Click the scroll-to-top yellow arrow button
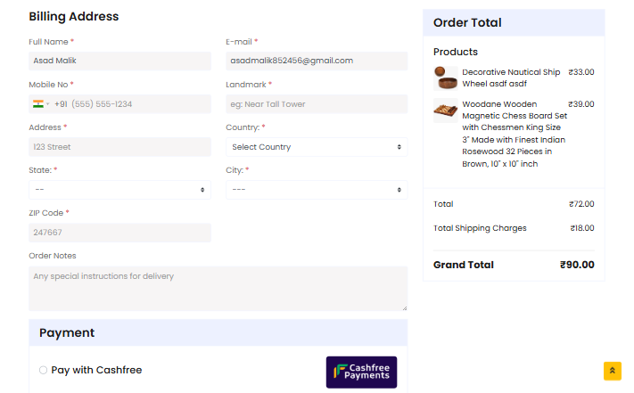634x393 pixels. (x=613, y=371)
